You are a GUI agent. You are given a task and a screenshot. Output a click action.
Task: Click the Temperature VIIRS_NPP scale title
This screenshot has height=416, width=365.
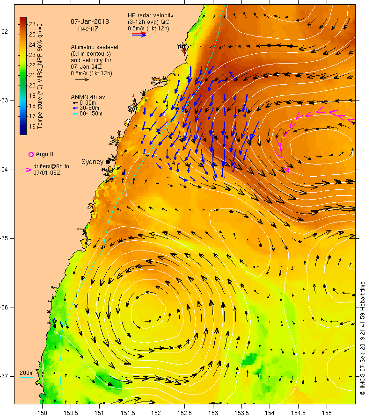tap(40, 76)
